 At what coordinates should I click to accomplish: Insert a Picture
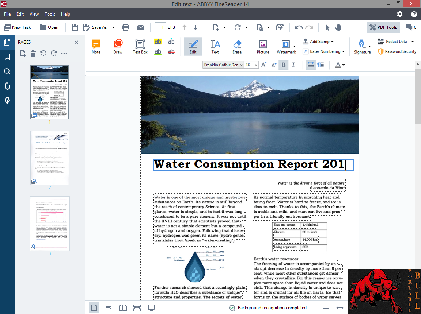263,47
